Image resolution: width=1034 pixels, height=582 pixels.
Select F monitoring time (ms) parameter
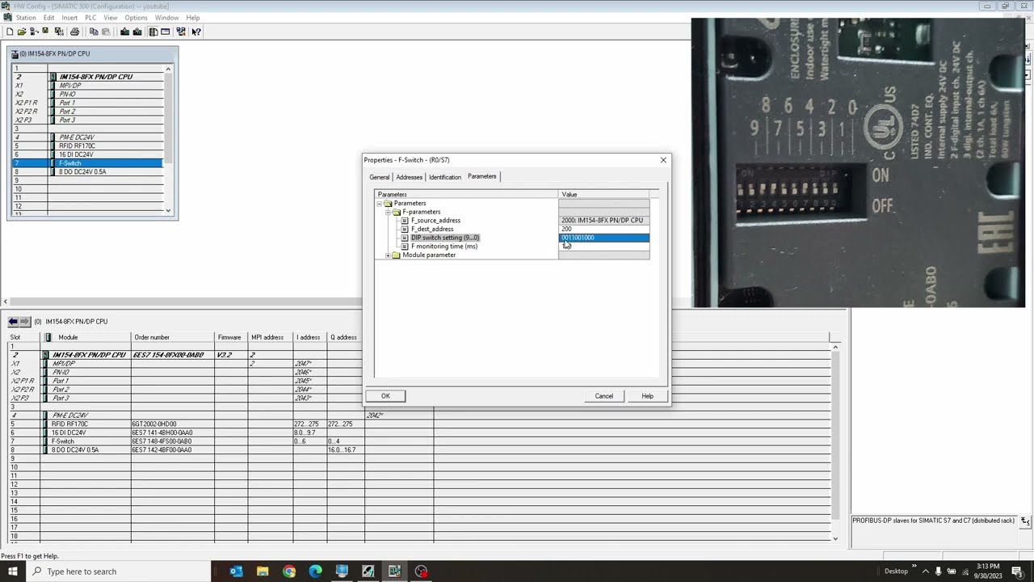444,247
